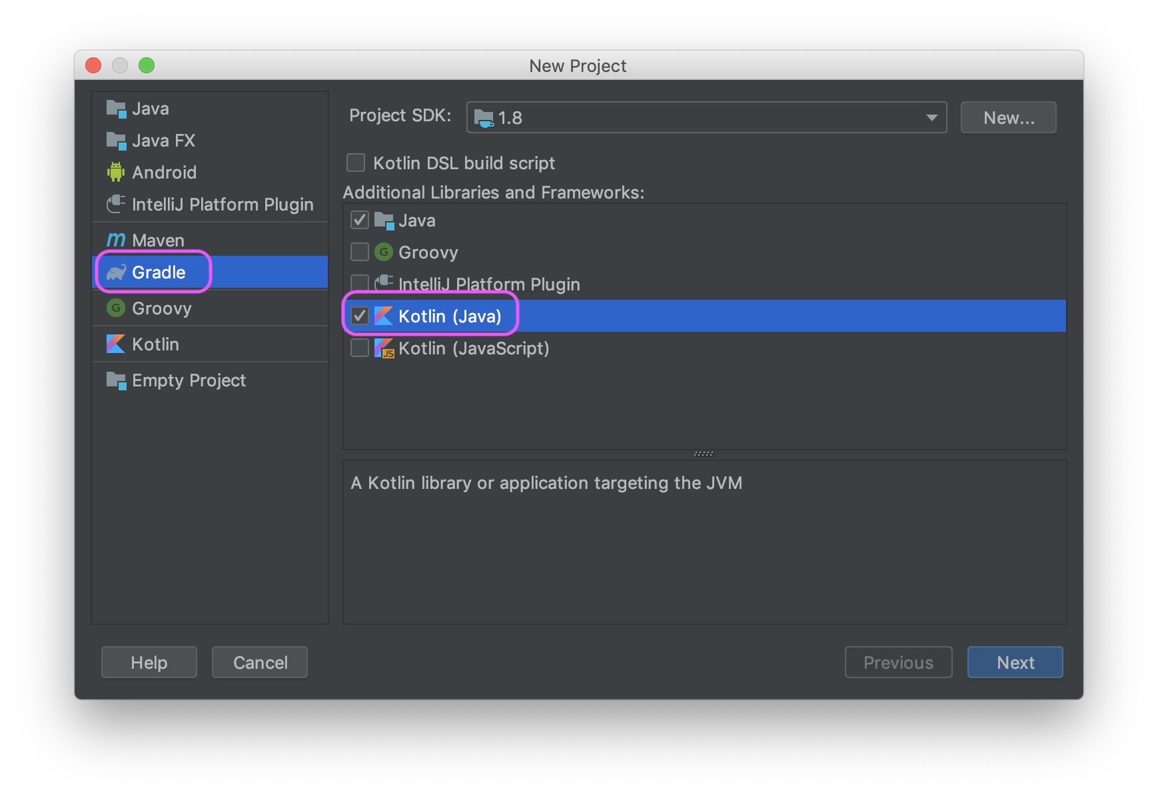Click the 'Java' text in the frameworks list
The height and width of the screenshot is (798, 1158).
click(417, 220)
